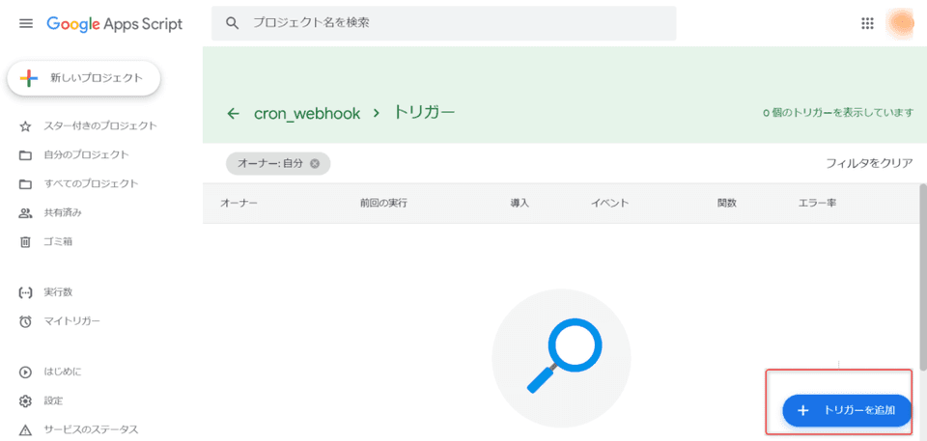The image size is (927, 441).
Task: Check サービスのステータス
Action: click(91, 429)
